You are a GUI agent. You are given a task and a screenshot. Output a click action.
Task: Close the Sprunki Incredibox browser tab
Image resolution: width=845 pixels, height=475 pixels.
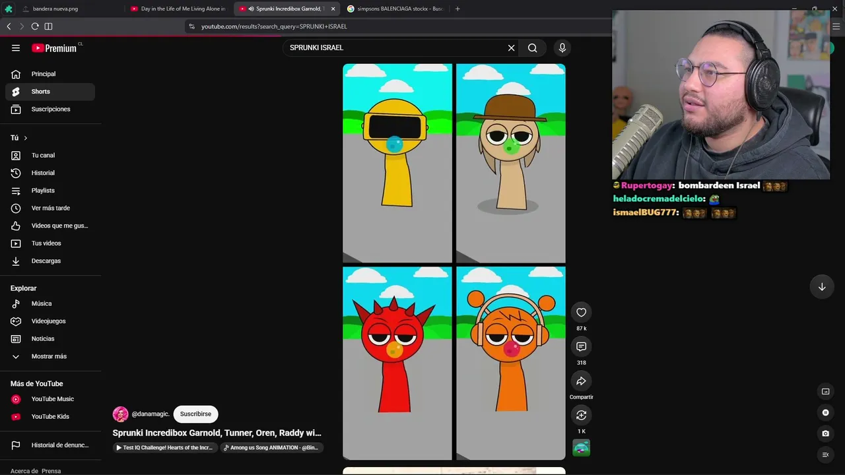333,9
